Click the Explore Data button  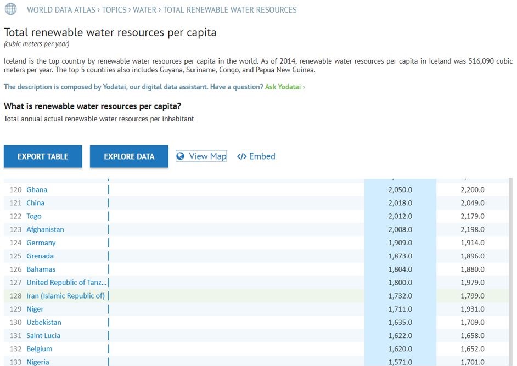(129, 156)
